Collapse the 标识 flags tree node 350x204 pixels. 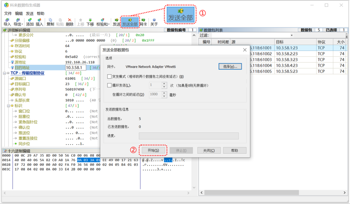[8, 106]
